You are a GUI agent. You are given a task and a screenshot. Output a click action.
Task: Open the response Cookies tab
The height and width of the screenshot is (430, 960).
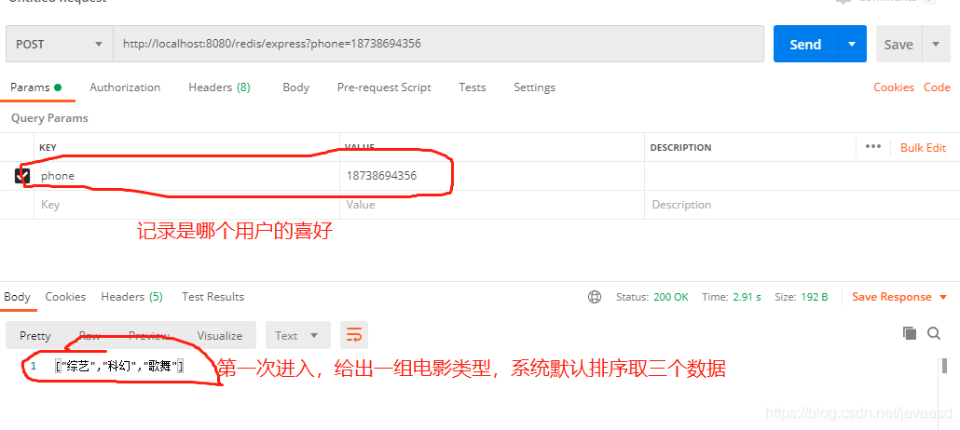click(x=65, y=297)
